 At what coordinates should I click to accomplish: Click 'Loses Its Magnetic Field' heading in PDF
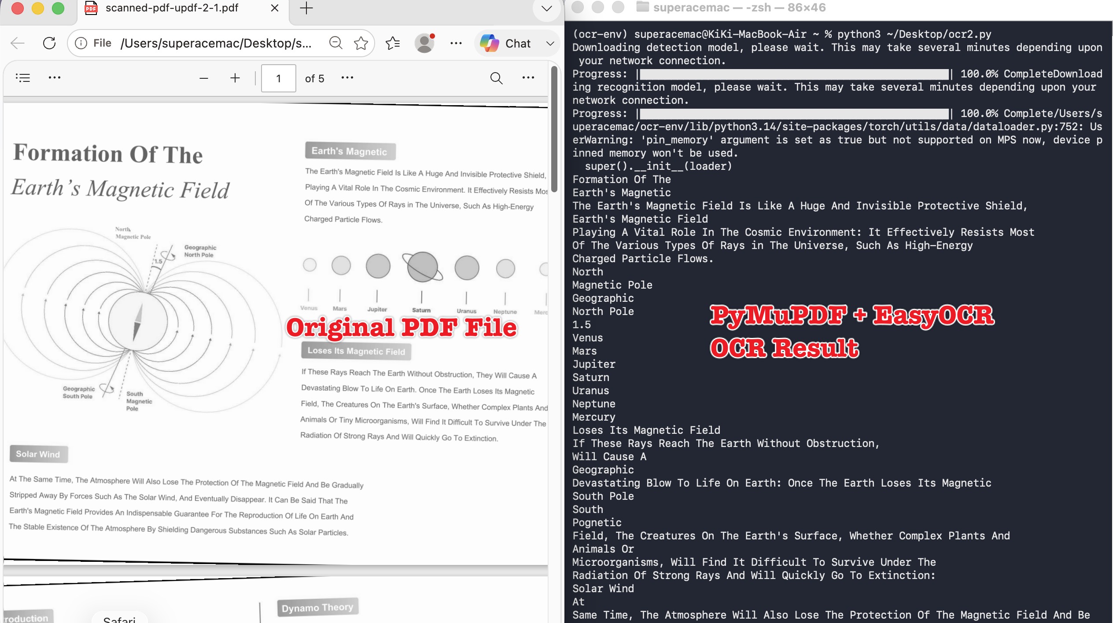point(356,351)
